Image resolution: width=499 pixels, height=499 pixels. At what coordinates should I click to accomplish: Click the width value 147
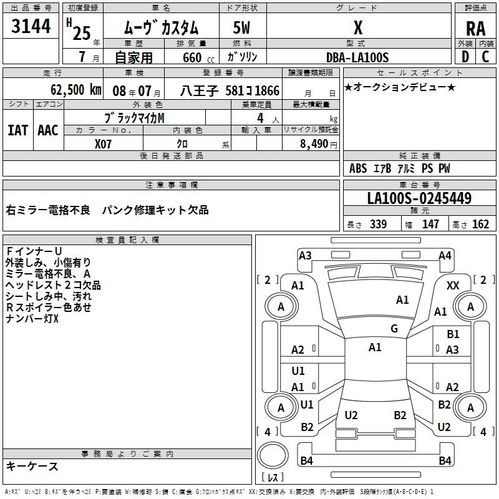(430, 224)
